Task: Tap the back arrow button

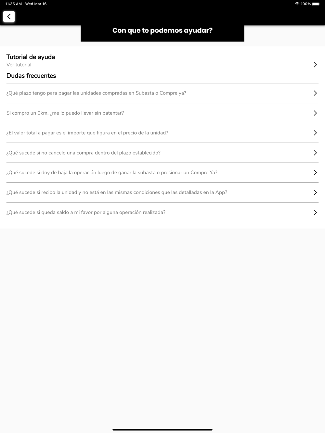Action: pyautogui.click(x=9, y=17)
